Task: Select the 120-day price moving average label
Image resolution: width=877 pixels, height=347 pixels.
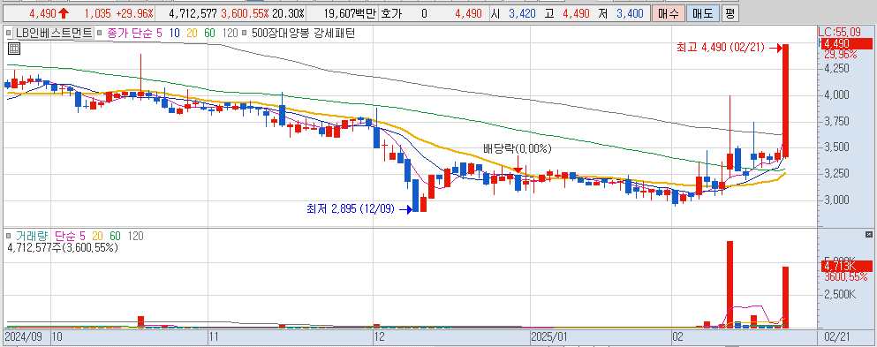Action: coord(230,33)
